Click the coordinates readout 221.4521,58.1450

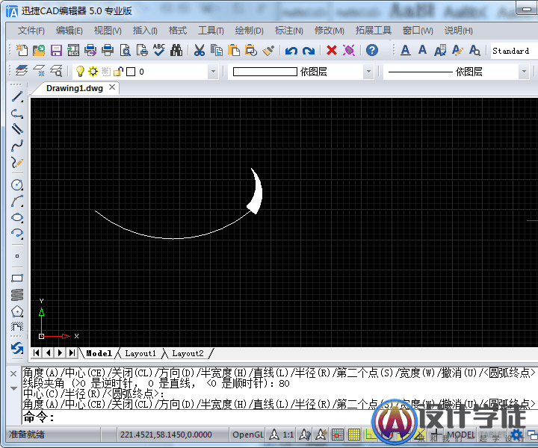click(166, 435)
